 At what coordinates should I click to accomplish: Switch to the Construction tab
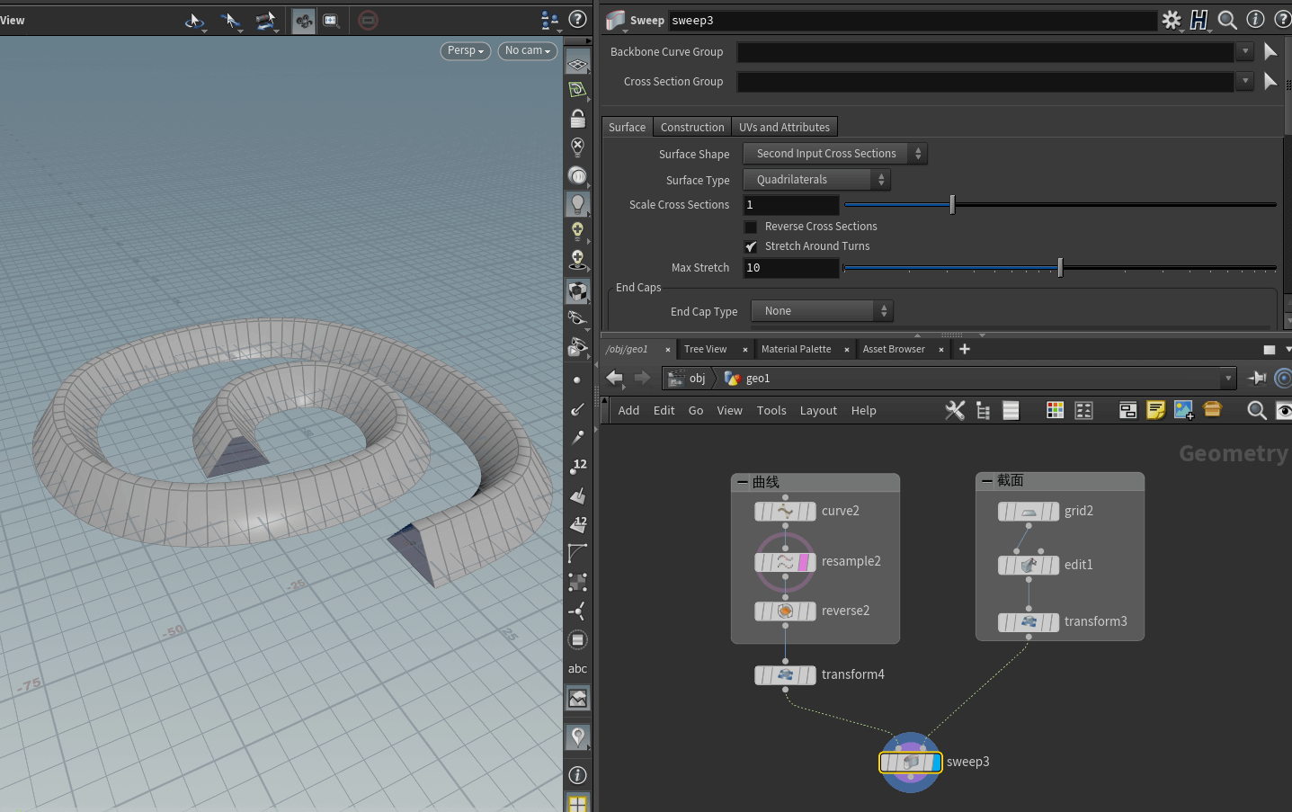point(691,128)
